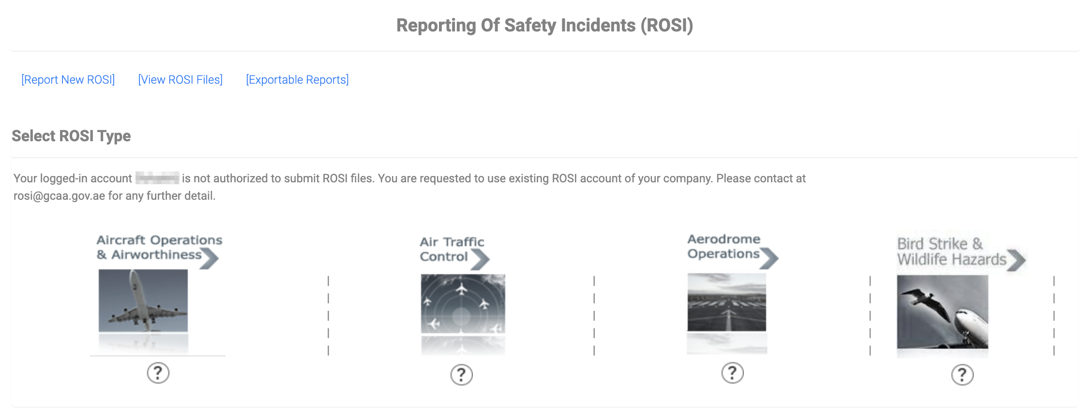Select the airplane photo for Aircraft Operations

coord(143,300)
